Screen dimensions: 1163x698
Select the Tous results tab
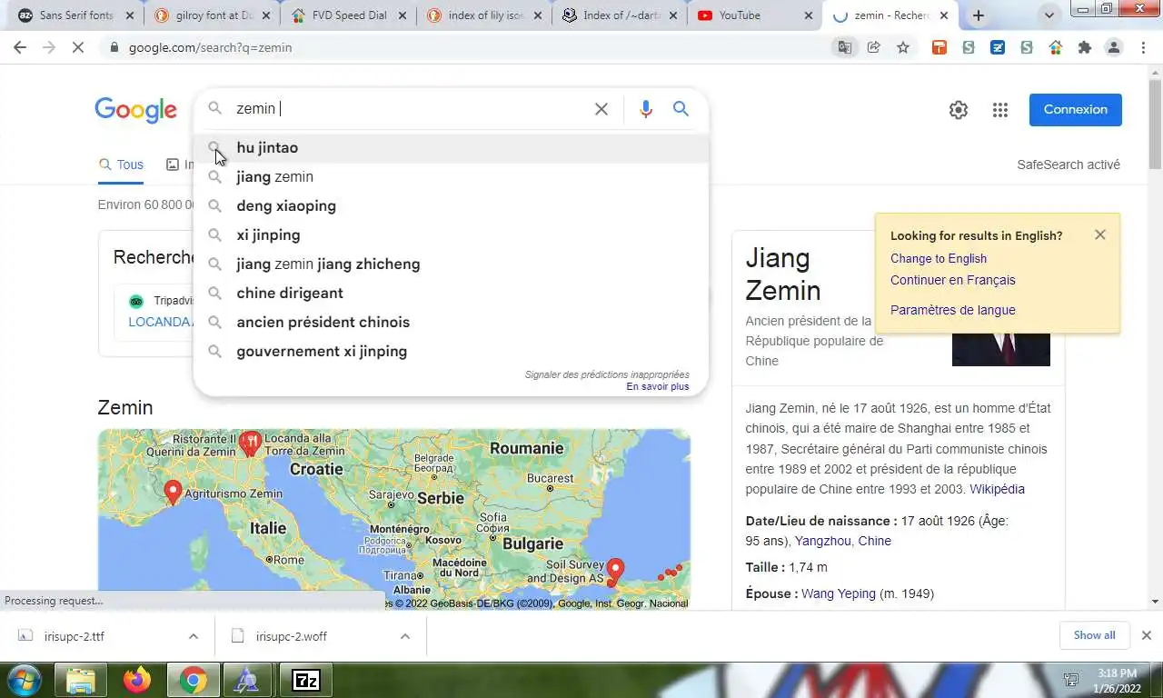[x=121, y=165]
